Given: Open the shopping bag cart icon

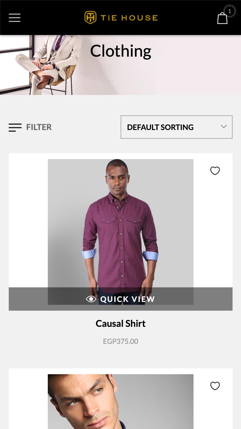Looking at the screenshot, I should 222,18.
